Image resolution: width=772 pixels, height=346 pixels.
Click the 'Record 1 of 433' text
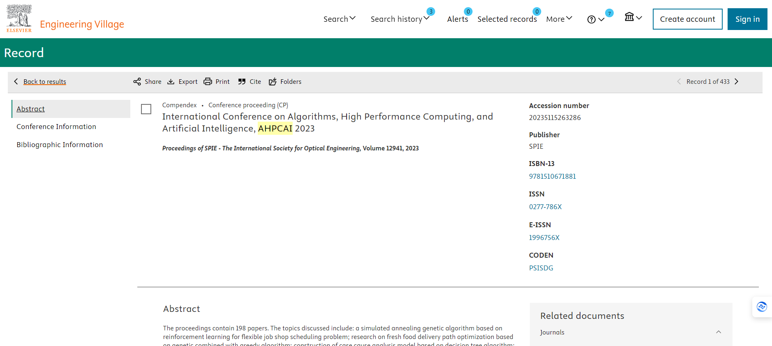pyautogui.click(x=708, y=81)
